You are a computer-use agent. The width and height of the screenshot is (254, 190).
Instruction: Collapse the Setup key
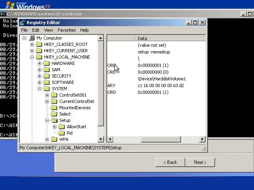[x=47, y=120]
